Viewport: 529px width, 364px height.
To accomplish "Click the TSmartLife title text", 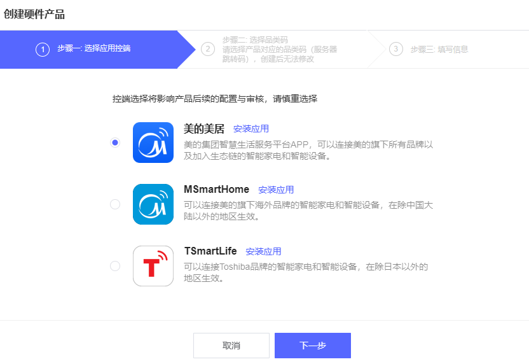I will (210, 251).
